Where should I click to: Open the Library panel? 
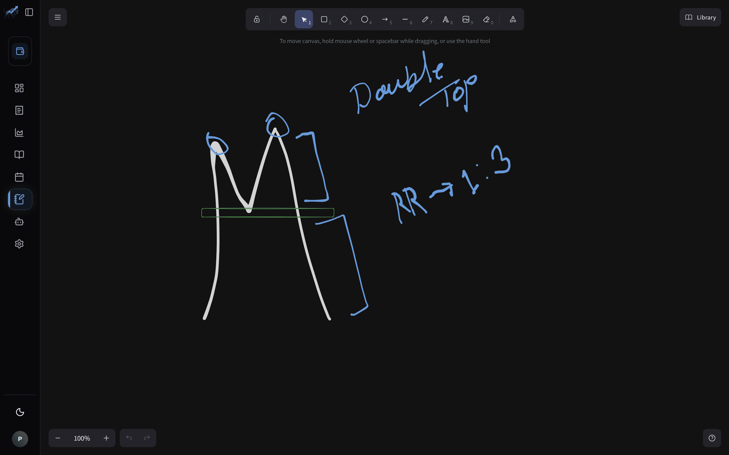click(700, 17)
